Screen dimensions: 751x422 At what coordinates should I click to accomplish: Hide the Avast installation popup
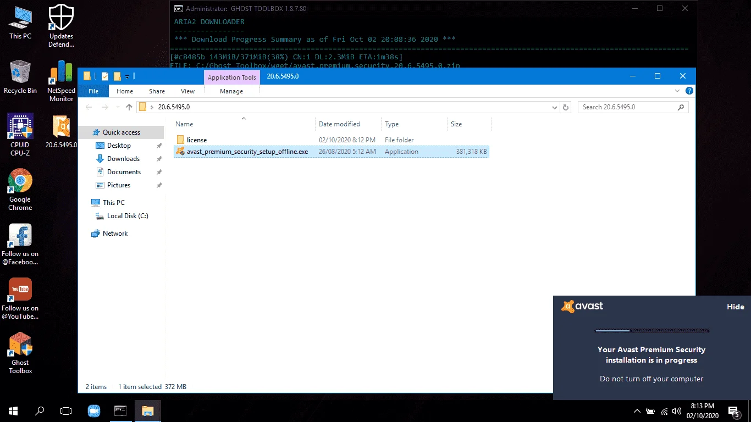pos(736,307)
